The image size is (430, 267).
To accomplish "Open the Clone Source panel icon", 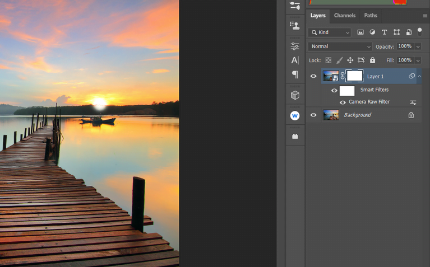I will coord(295,26).
